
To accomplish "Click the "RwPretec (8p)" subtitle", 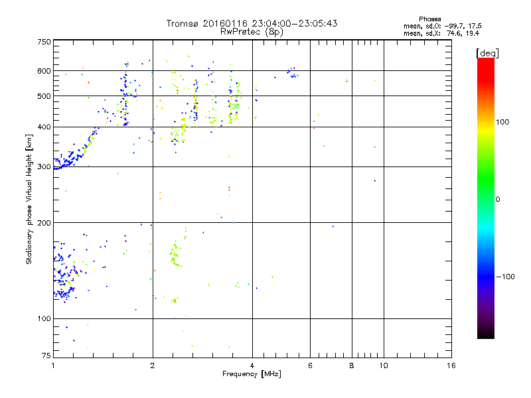I will click(x=252, y=32).
